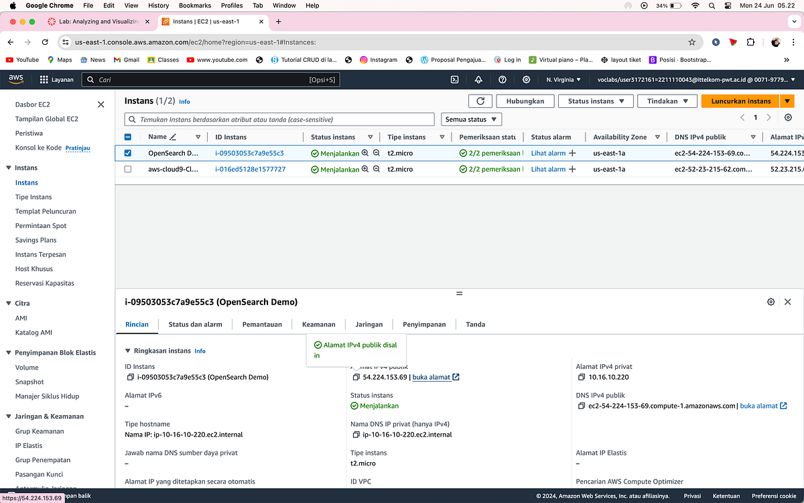Copy instance ID i-09503053c7a9e55c3 using copy icon

coord(130,377)
